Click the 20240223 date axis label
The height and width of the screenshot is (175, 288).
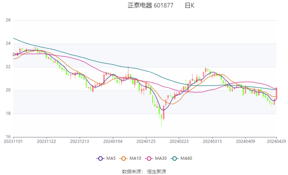[179, 141]
